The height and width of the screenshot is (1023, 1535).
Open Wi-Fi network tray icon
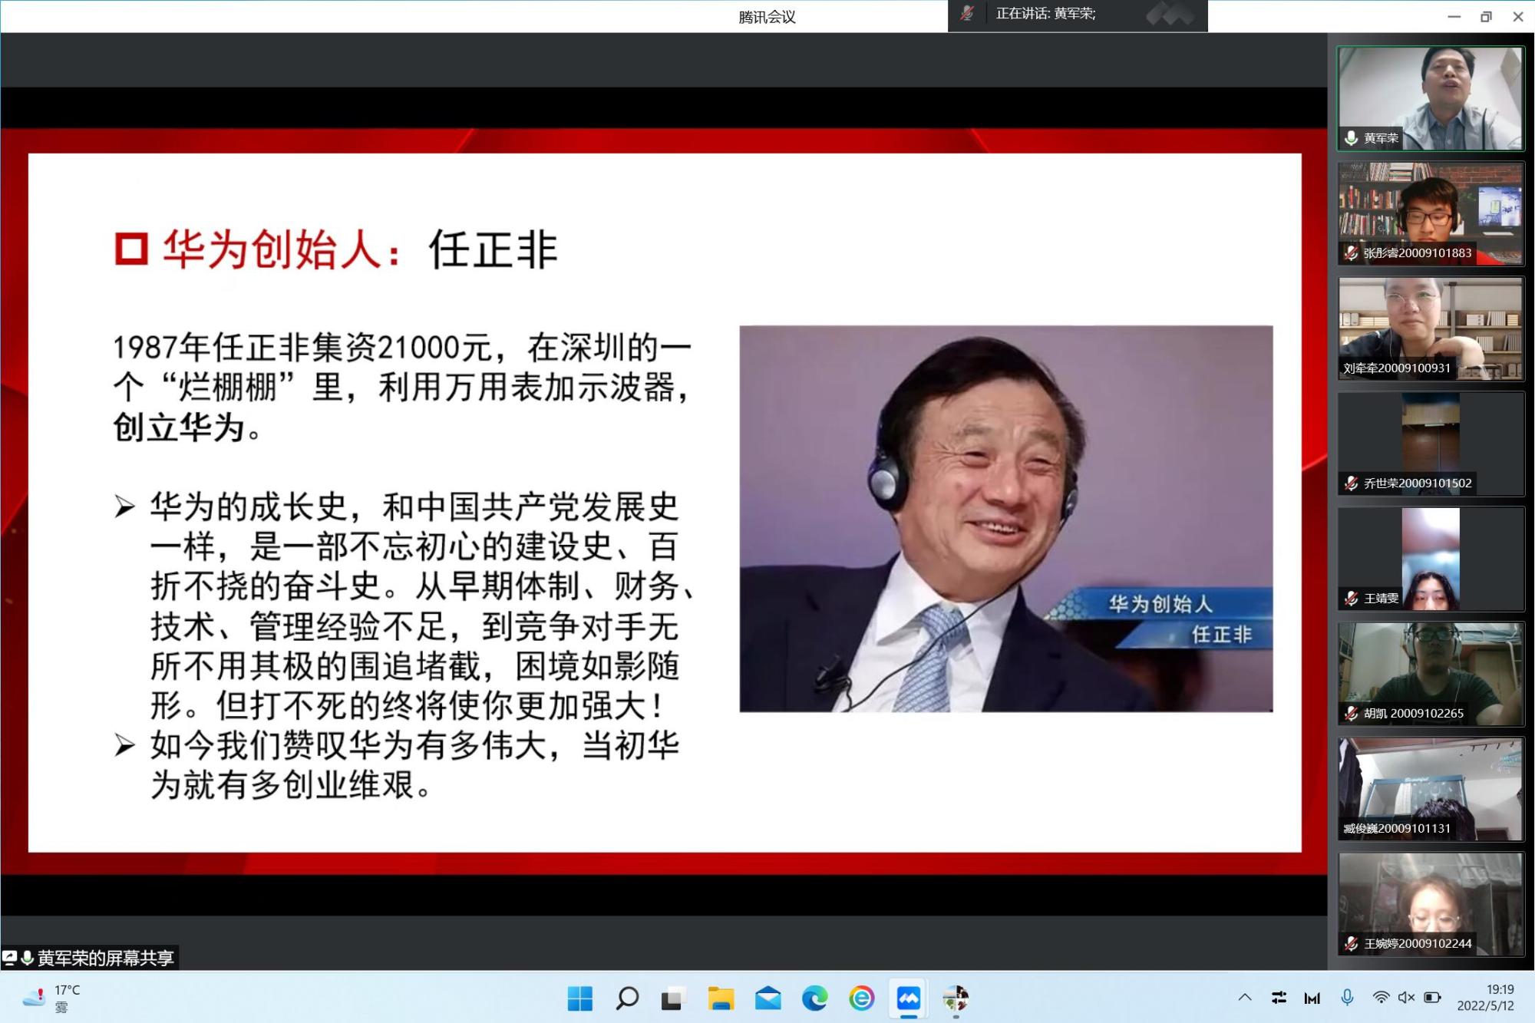pyautogui.click(x=1381, y=998)
